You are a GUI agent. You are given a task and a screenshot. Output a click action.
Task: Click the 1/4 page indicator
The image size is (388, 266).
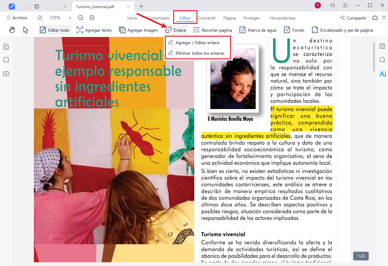[x=361, y=256]
